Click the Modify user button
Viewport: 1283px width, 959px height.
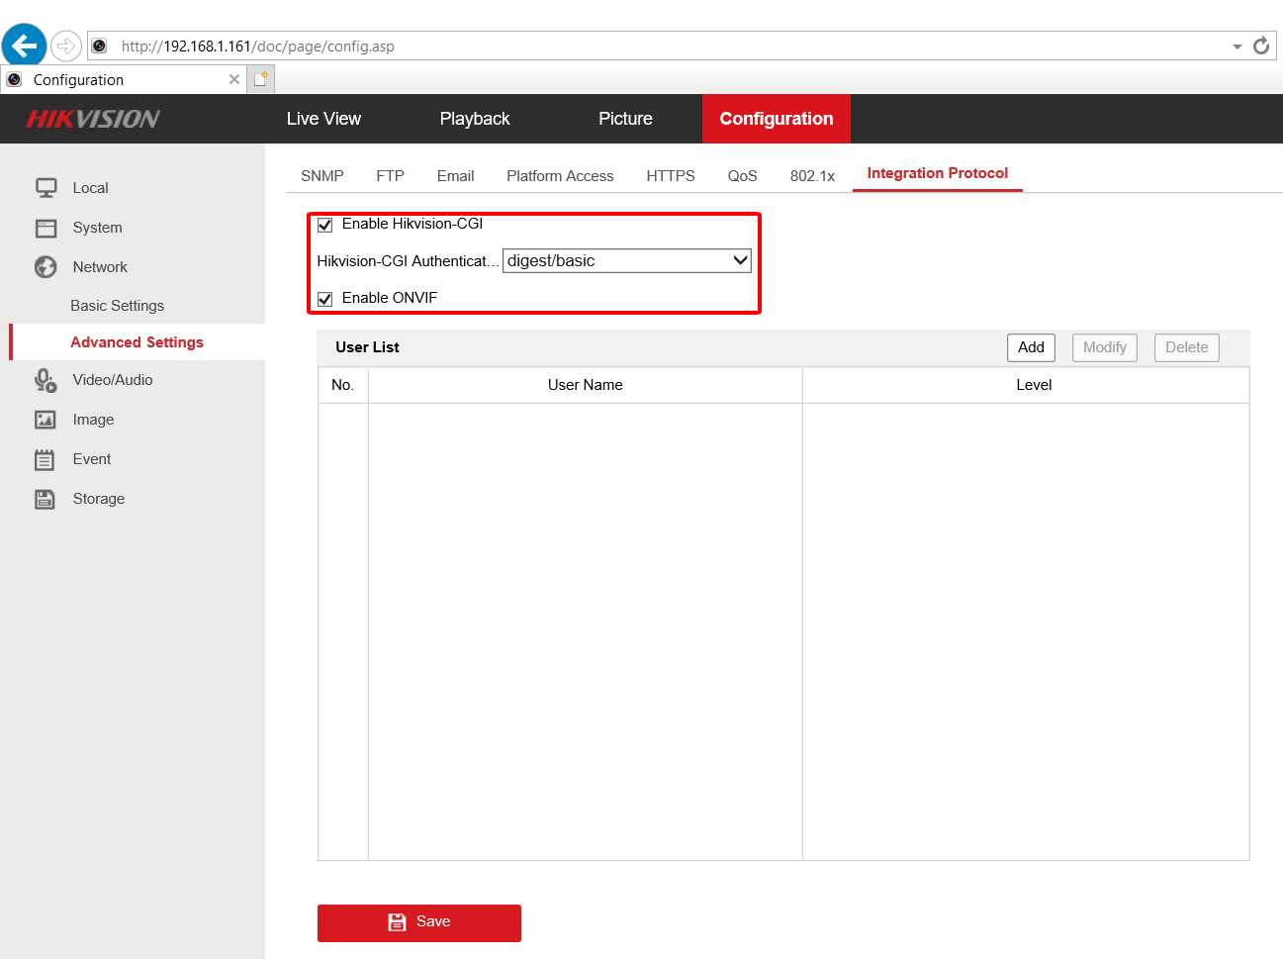[x=1105, y=347]
